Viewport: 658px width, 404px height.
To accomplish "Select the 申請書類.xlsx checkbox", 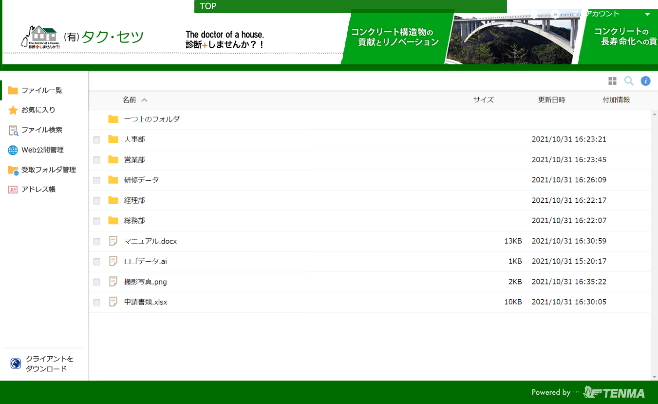I will coord(97,303).
